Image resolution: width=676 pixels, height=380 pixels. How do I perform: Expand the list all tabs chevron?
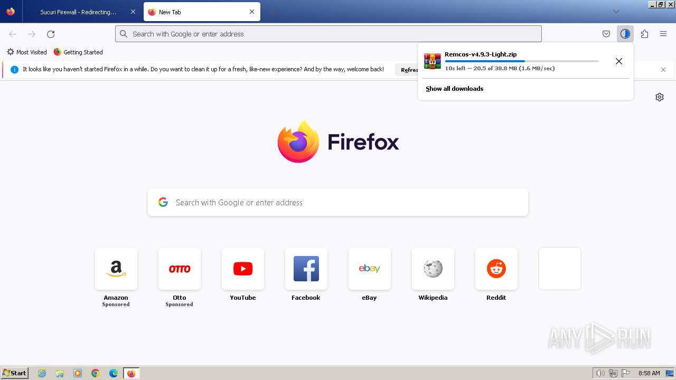616,12
